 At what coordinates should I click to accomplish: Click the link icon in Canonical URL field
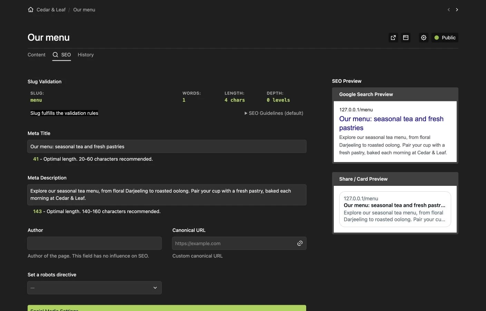click(x=300, y=243)
